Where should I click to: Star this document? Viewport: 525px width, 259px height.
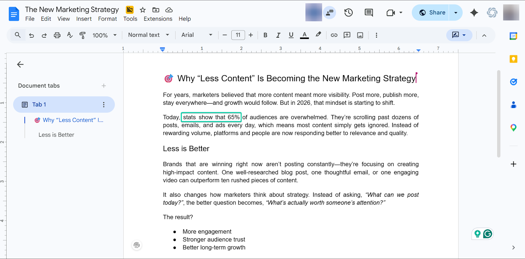pyautogui.click(x=143, y=10)
